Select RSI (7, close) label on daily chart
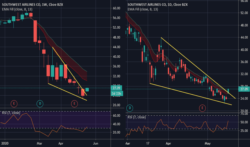The height and width of the screenshot is (147, 250). (x=137, y=117)
